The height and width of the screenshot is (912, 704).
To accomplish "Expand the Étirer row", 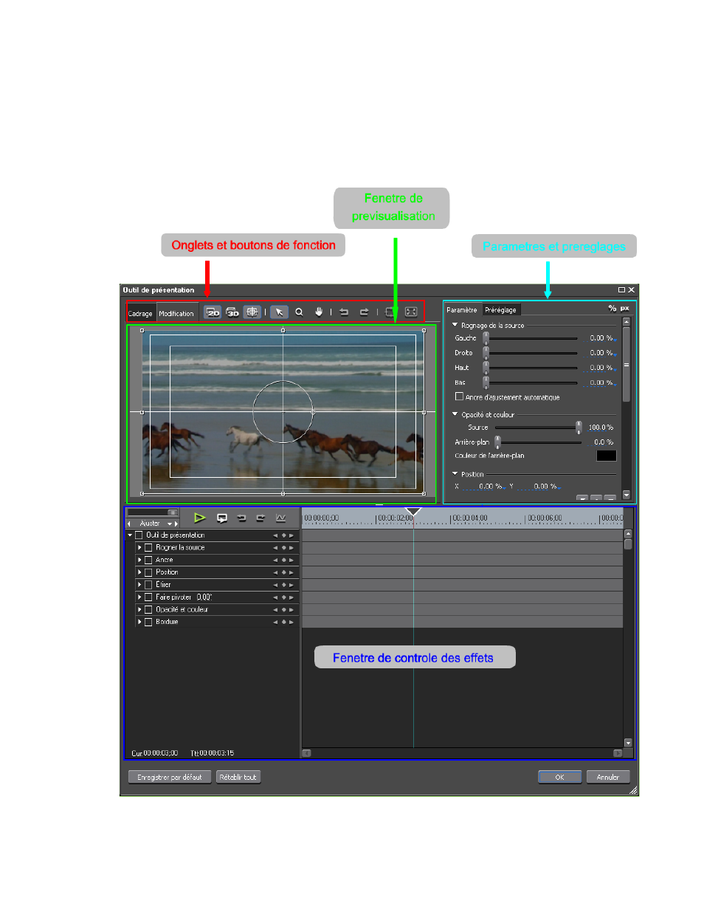I will coord(139,585).
